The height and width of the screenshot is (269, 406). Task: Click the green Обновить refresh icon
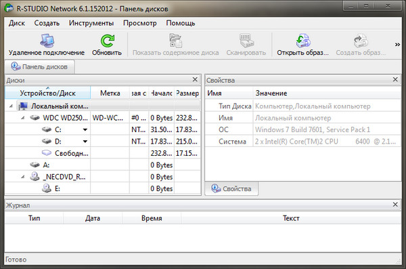[107, 41]
